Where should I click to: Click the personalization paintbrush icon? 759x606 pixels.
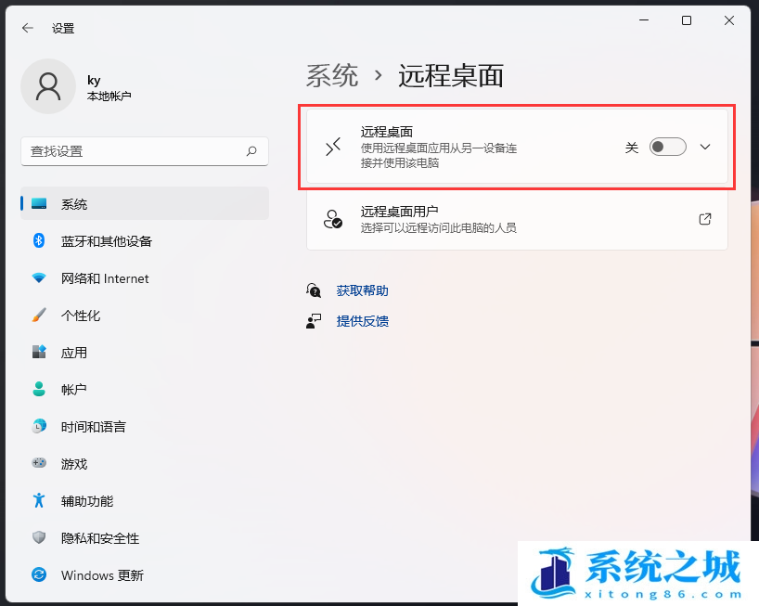(39, 316)
